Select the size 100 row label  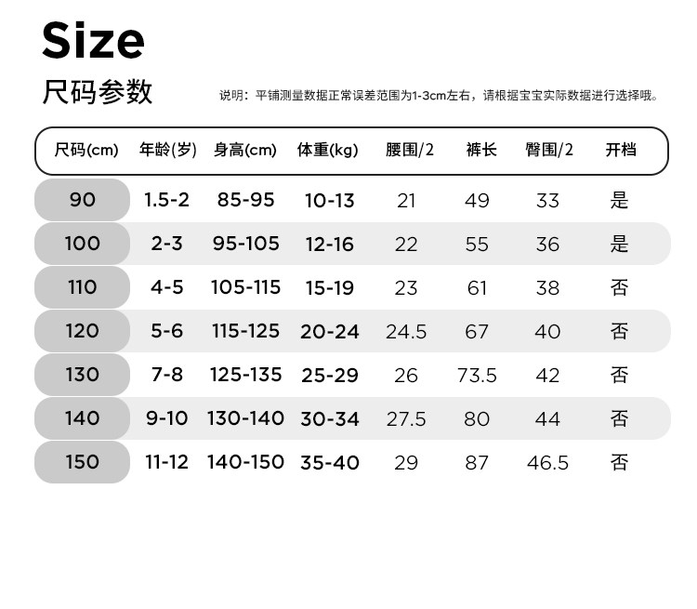[x=82, y=244]
